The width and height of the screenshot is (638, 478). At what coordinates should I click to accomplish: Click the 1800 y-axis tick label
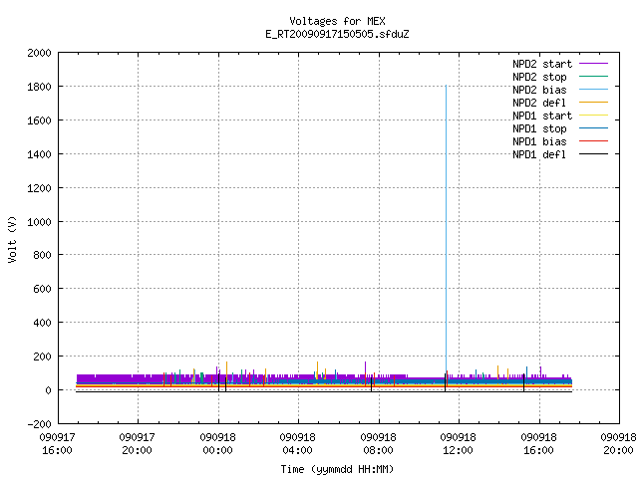[x=39, y=87]
